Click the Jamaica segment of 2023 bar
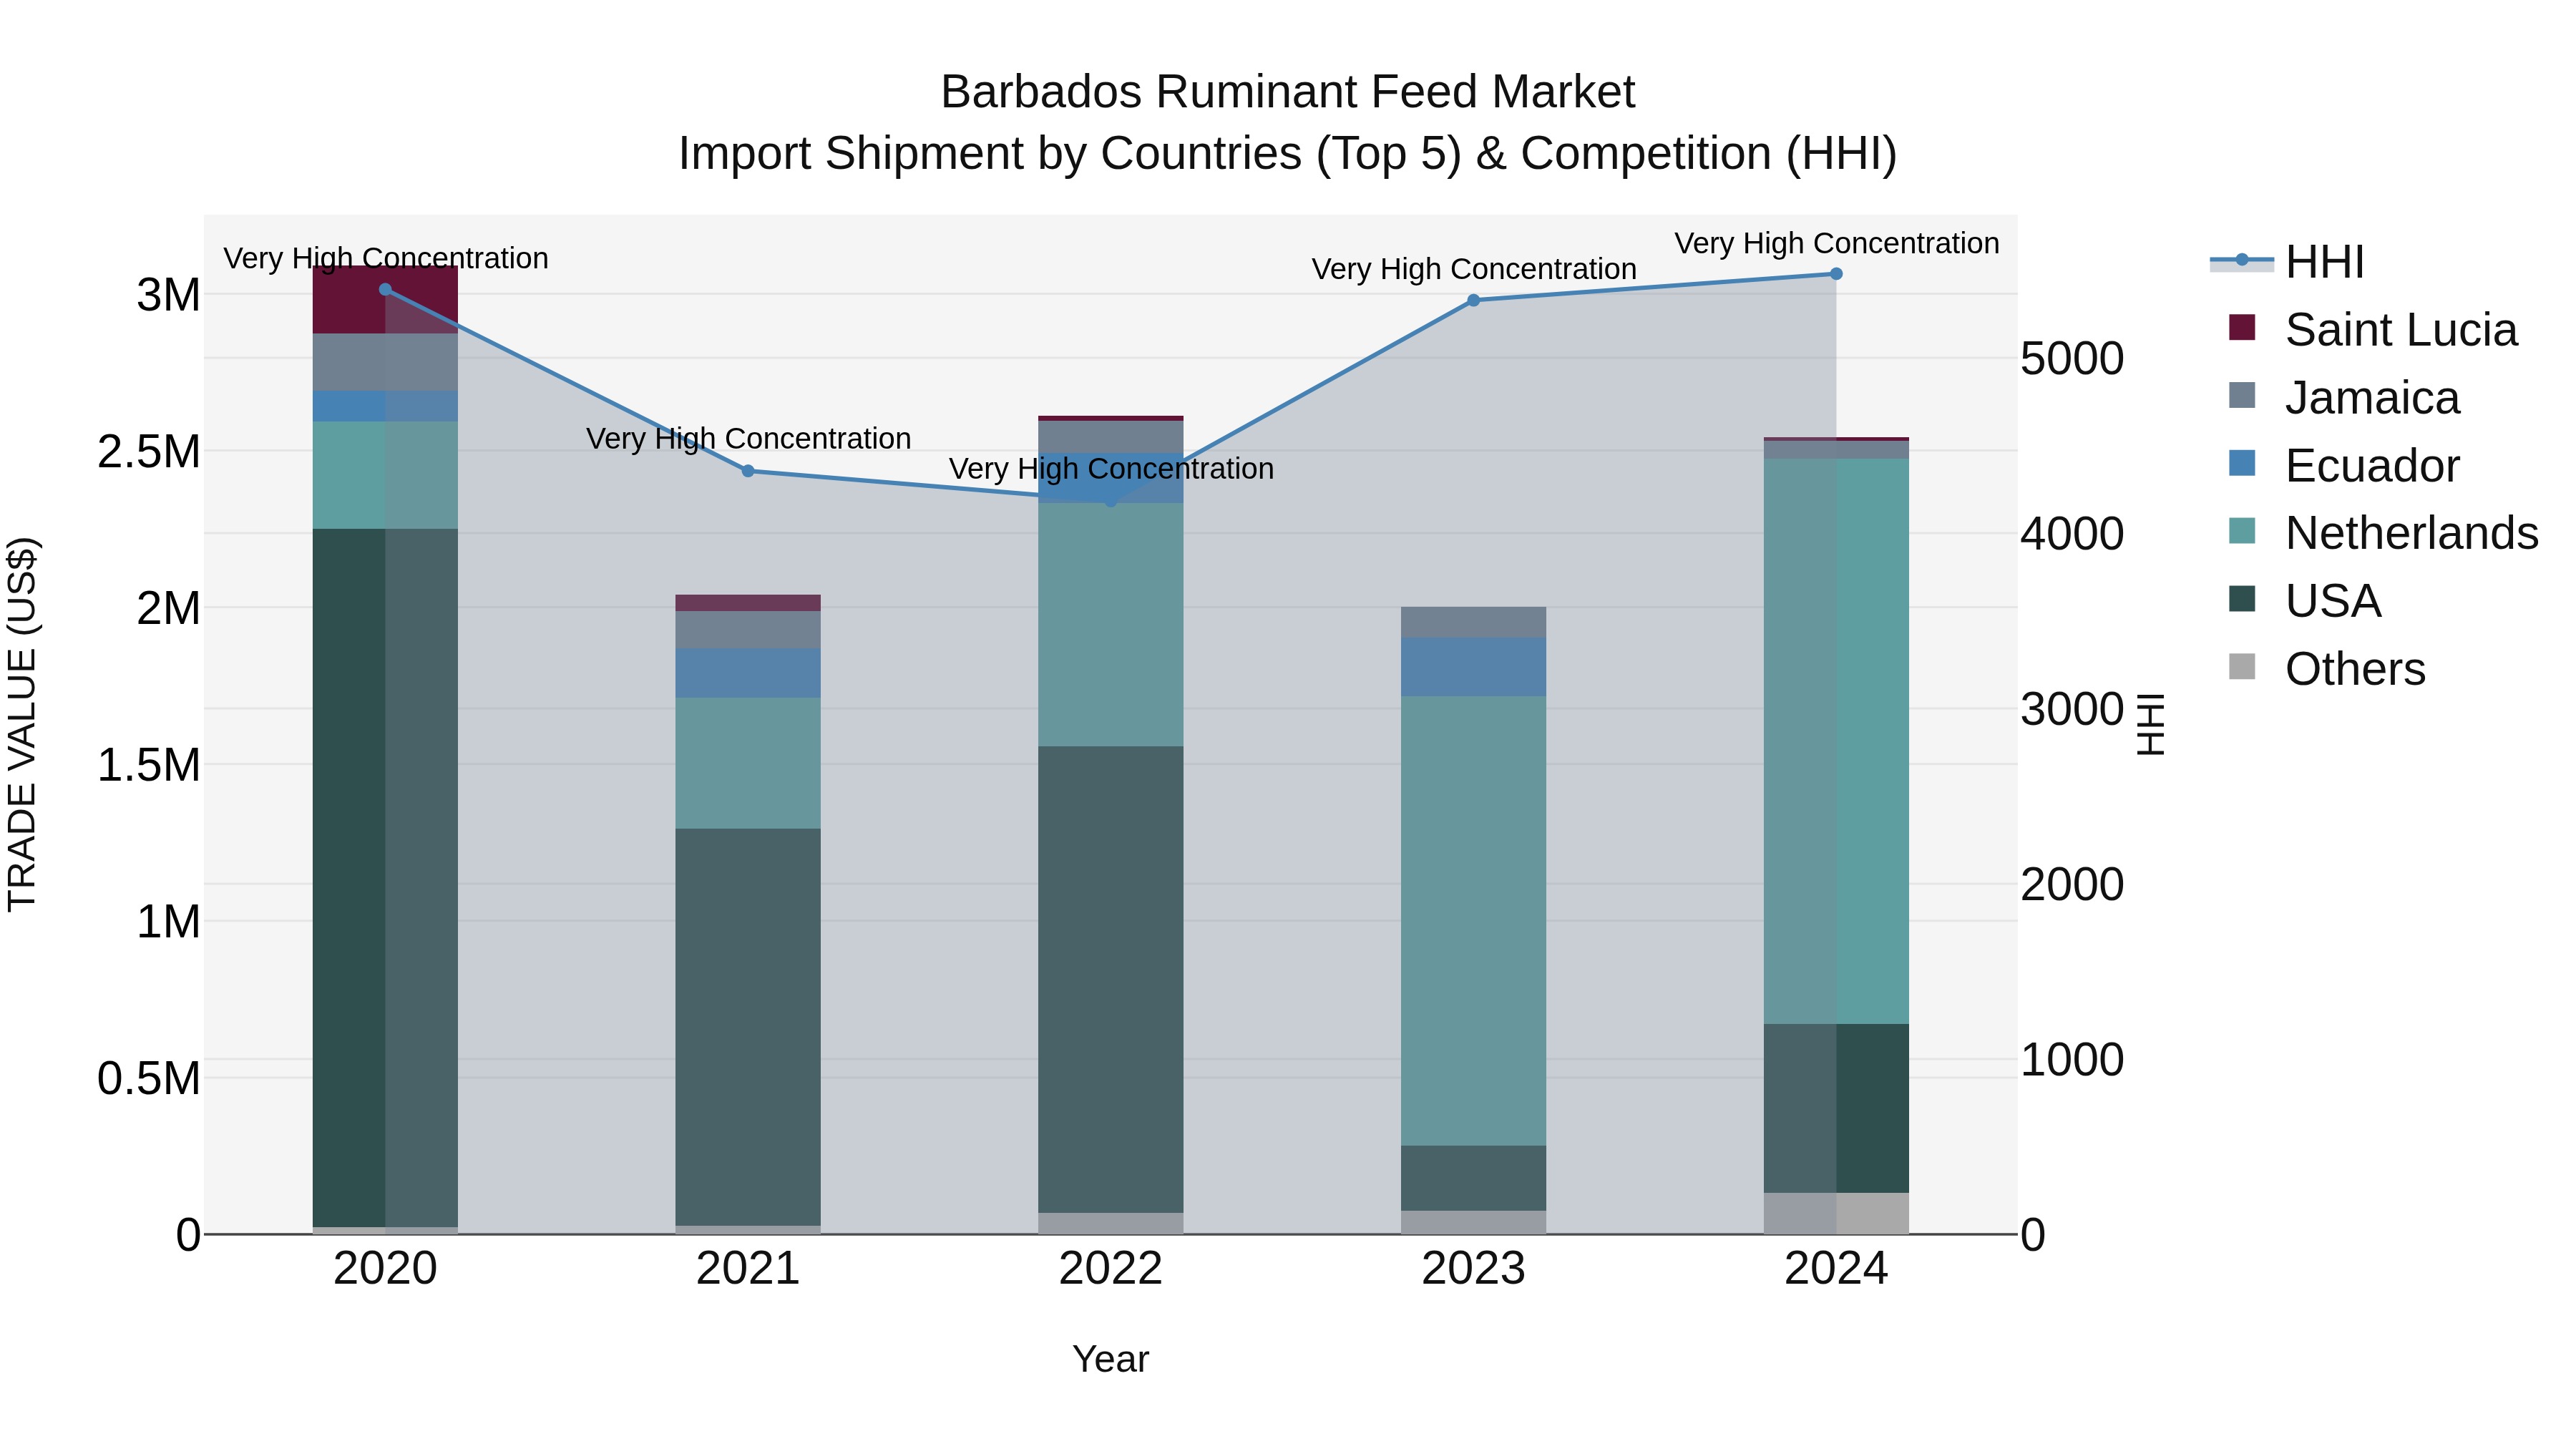This screenshot has width=2576, height=1449. [1473, 622]
